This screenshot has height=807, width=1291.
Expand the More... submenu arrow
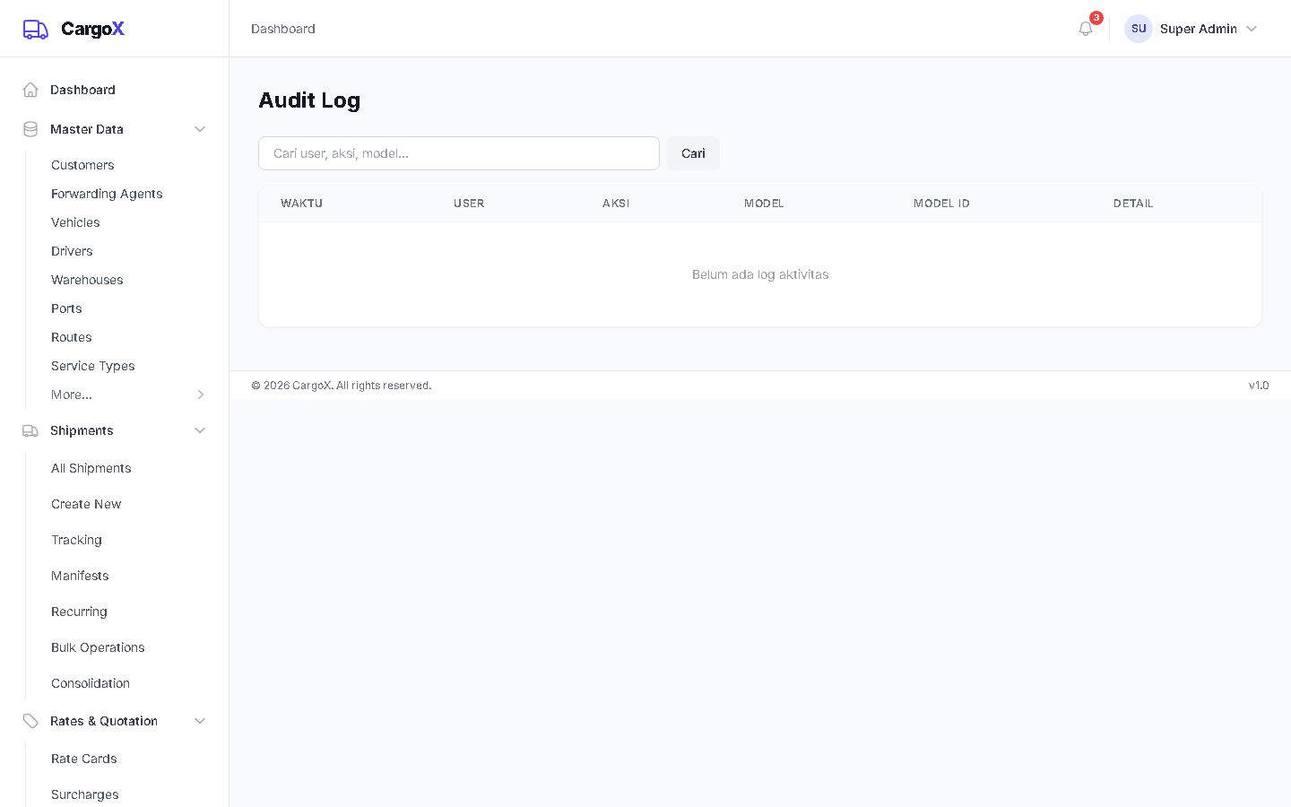pos(201,395)
